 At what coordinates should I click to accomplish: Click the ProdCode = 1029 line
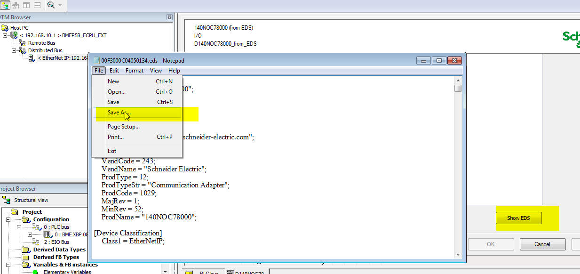[129, 193]
